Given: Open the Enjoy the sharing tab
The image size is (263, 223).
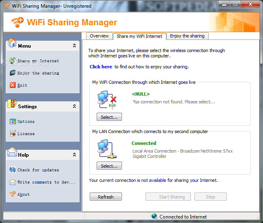Looking at the screenshot, I should (x=187, y=36).
